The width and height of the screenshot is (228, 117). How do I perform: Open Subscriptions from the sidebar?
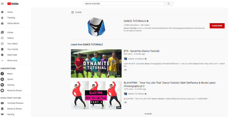pyautogui.click(x=13, y=23)
